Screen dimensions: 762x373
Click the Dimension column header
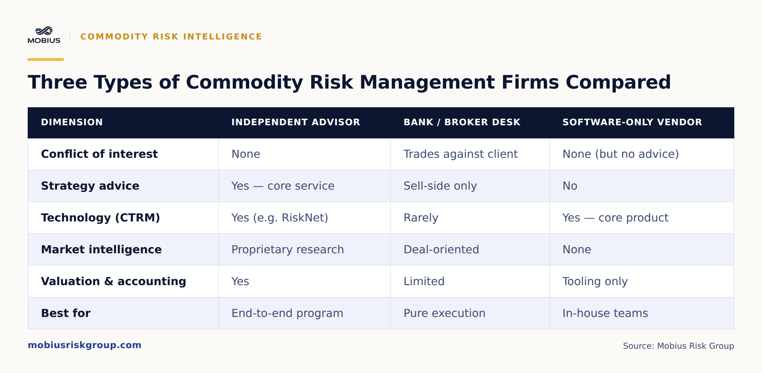(x=72, y=122)
